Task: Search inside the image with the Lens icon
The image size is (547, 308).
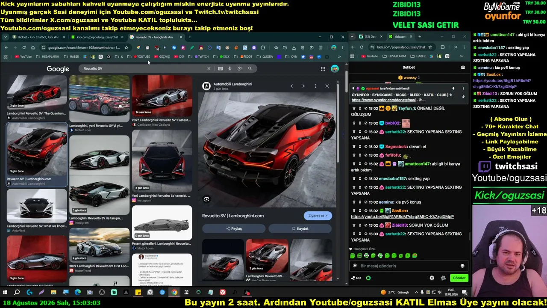Action: [x=207, y=199]
